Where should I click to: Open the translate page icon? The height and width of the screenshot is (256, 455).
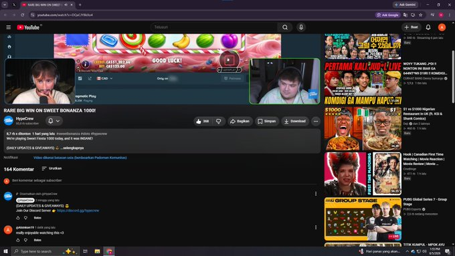pos(405,15)
